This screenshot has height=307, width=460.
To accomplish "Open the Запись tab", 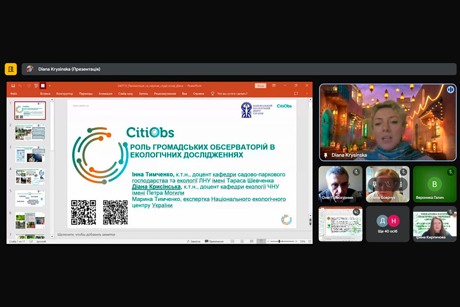I will click(x=144, y=94).
